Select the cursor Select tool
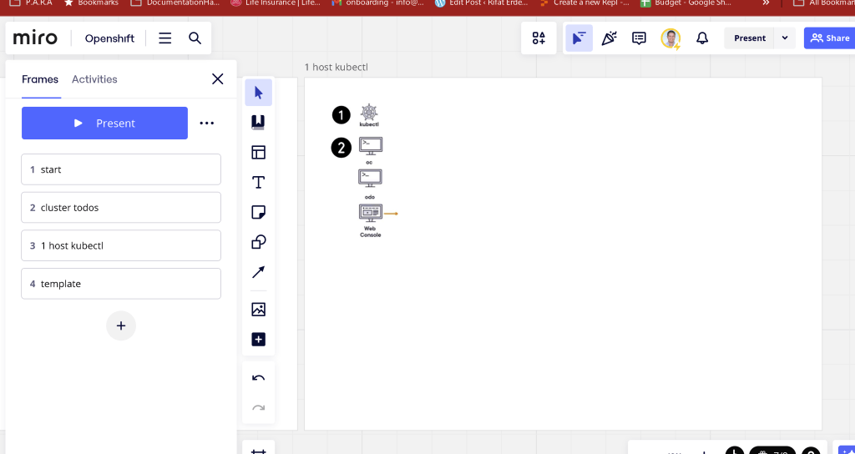Screen dimensions: 855x454 click(x=259, y=93)
